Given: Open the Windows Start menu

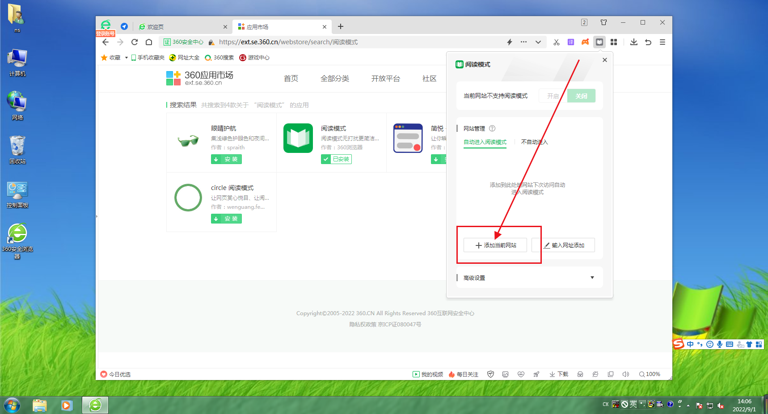Looking at the screenshot, I should (x=12, y=406).
